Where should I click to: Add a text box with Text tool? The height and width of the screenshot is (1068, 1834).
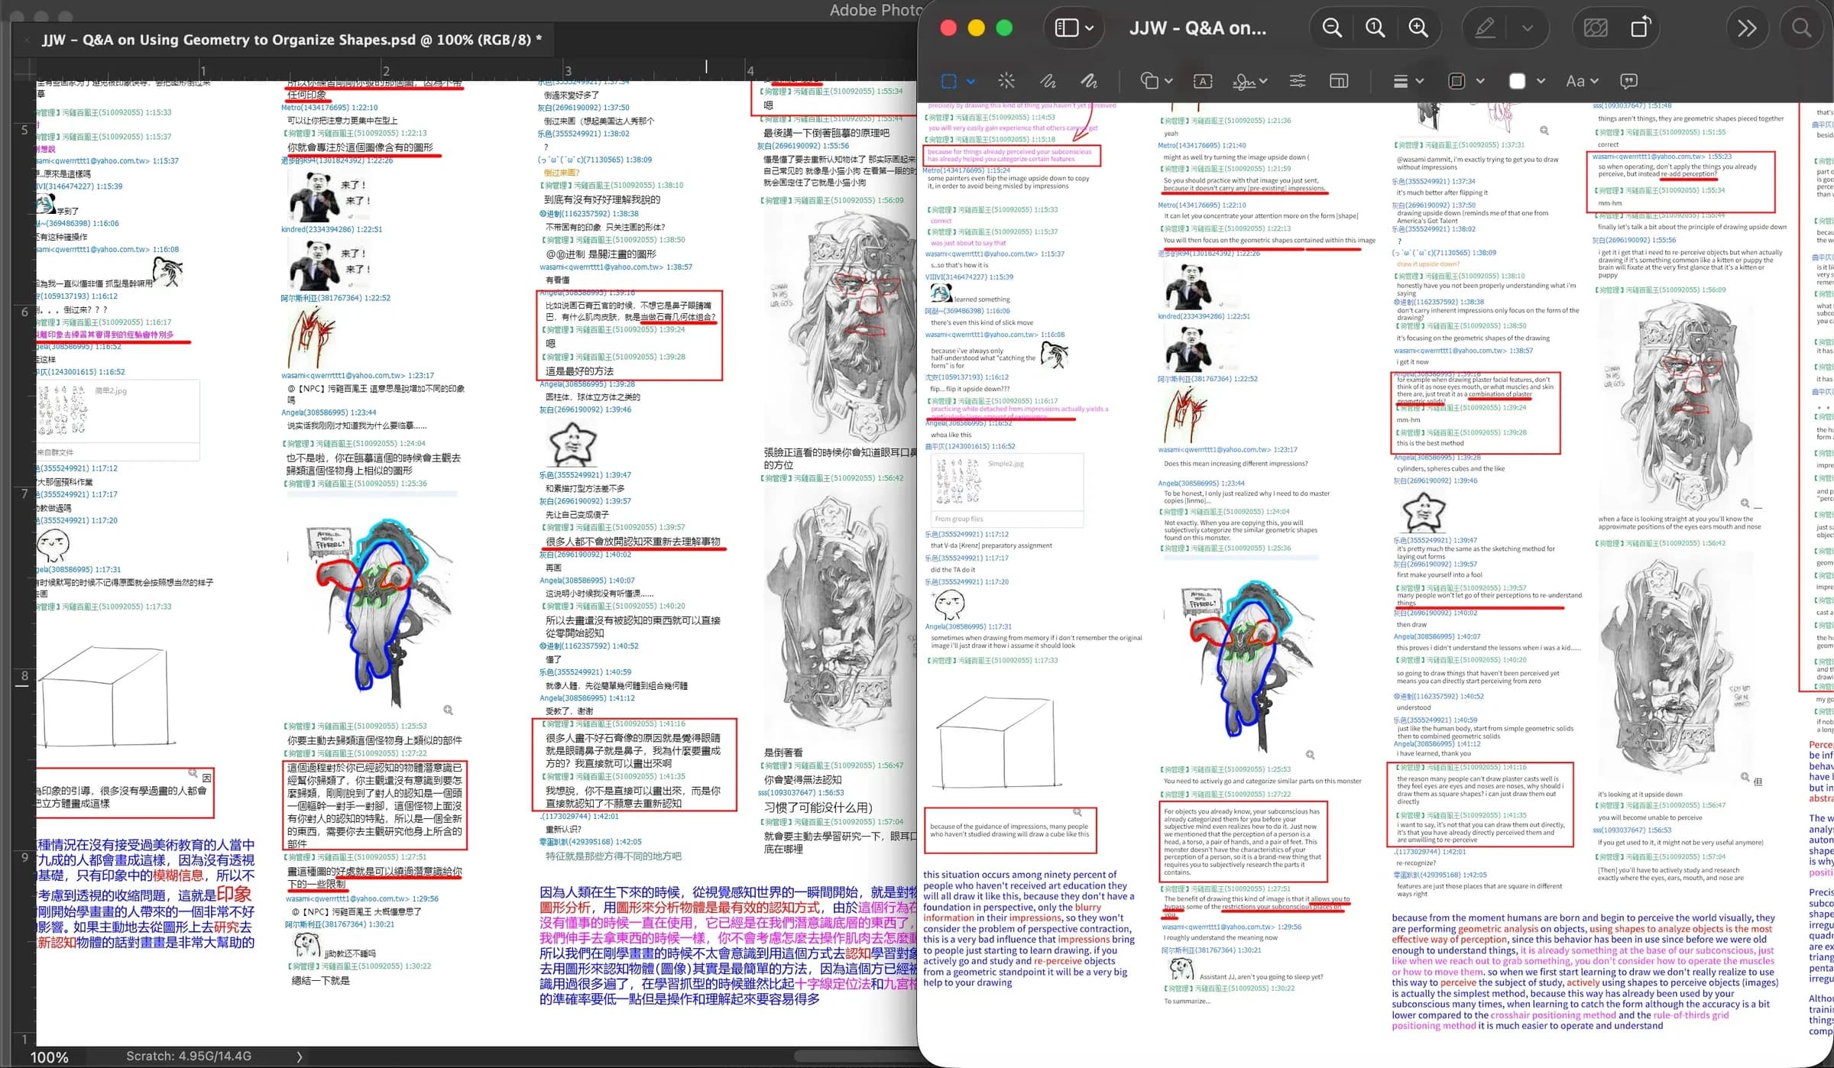1203,81
